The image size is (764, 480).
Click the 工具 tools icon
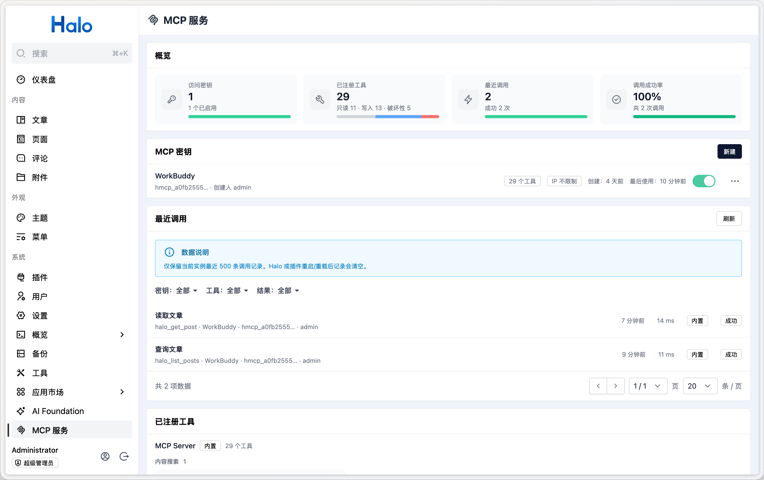pyautogui.click(x=21, y=373)
